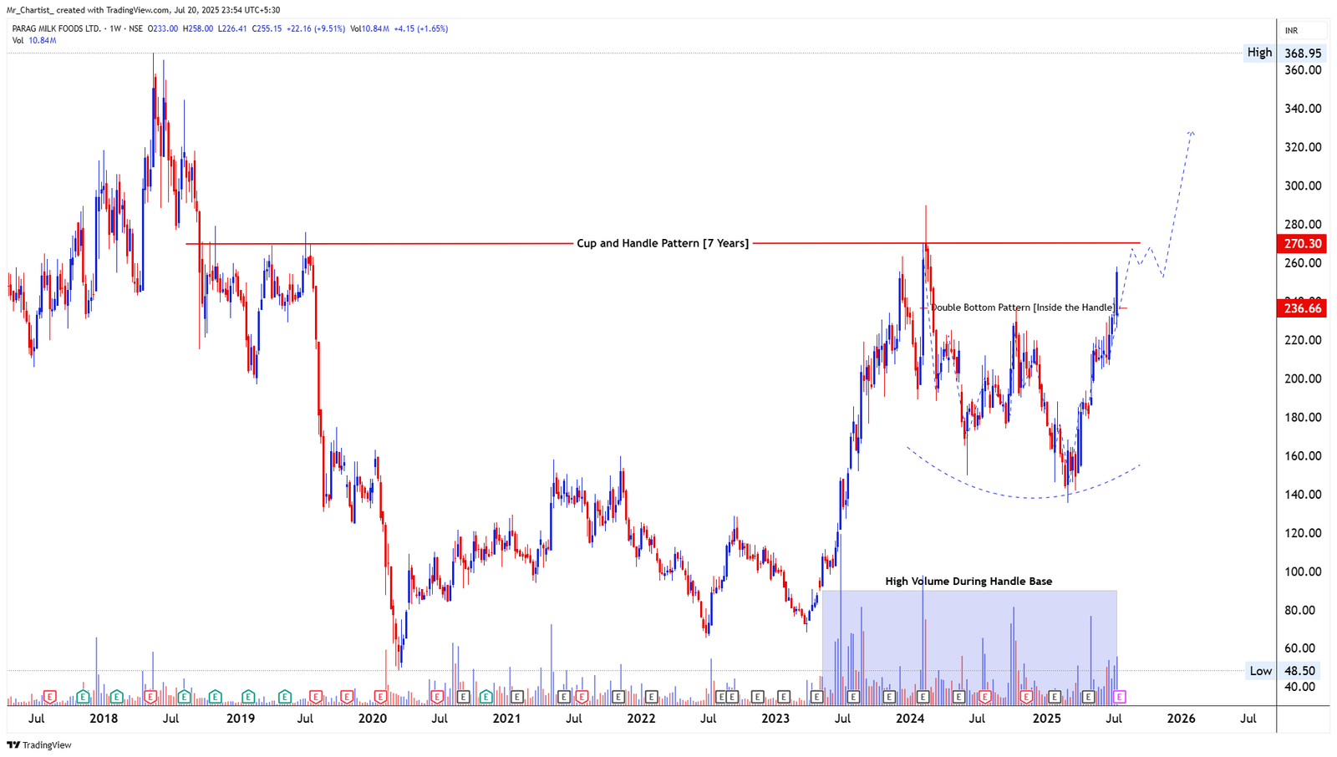Click the gray earnings E icon near 2023
Image resolution: width=1337 pixels, height=757 pixels.
tap(783, 696)
